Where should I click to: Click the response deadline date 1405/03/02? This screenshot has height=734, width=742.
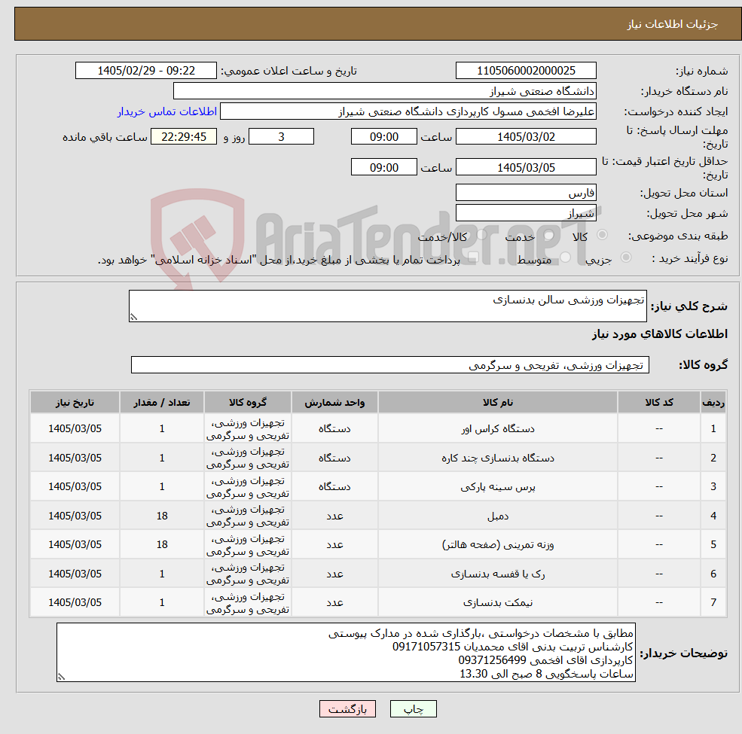click(526, 137)
